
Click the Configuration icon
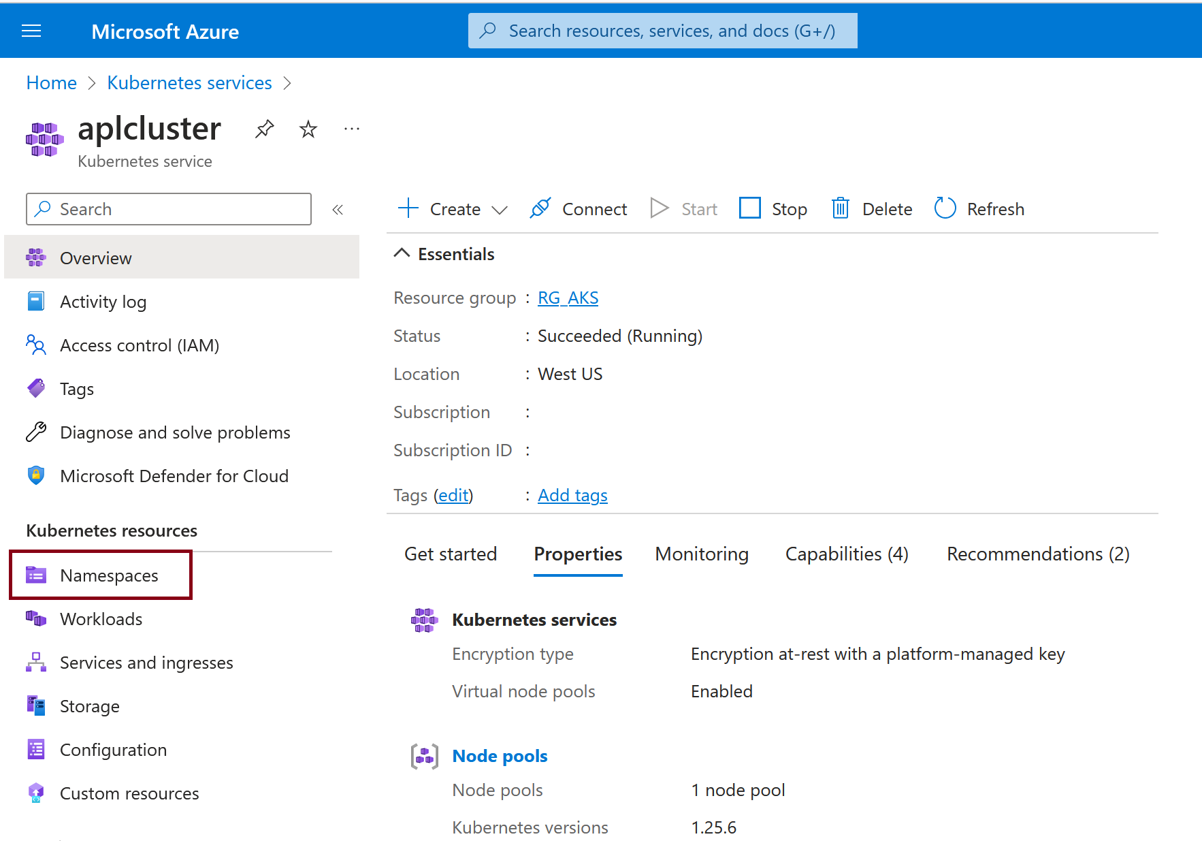coord(36,749)
